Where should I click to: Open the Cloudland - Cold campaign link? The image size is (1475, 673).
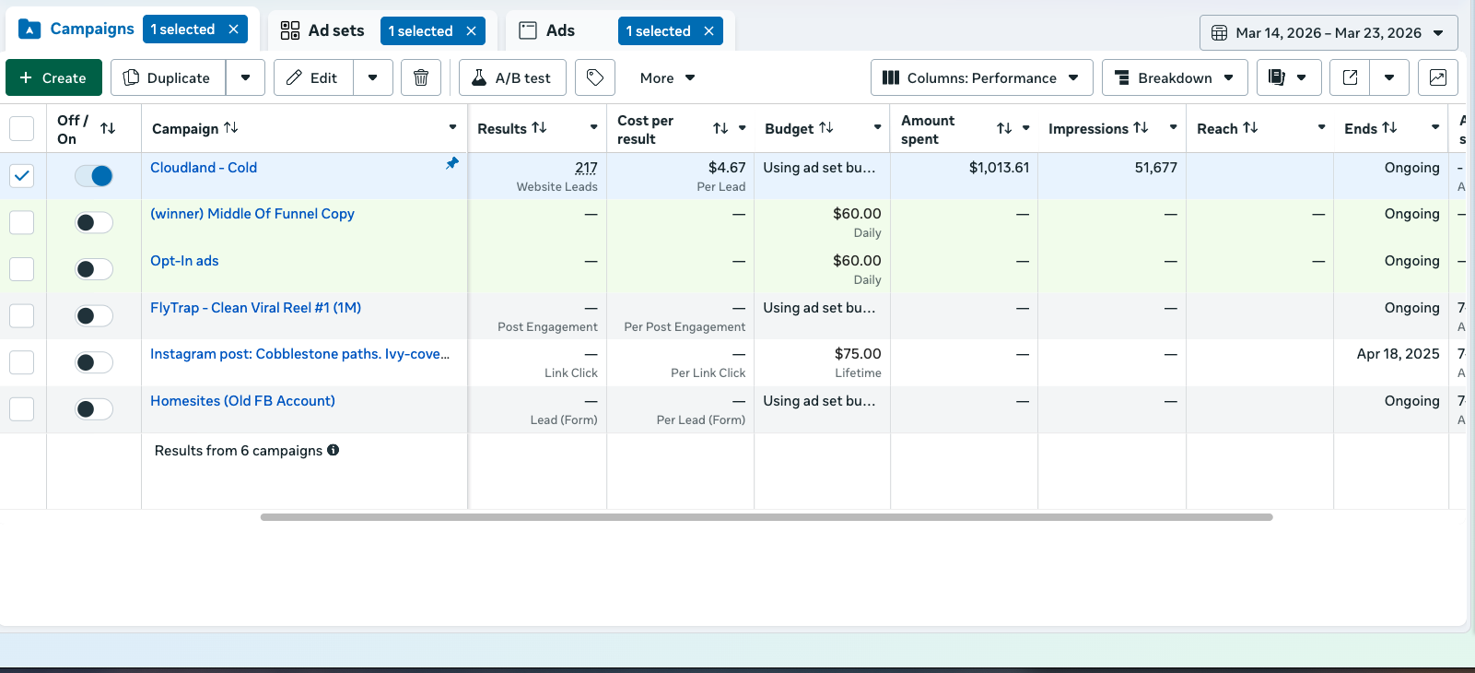204,168
